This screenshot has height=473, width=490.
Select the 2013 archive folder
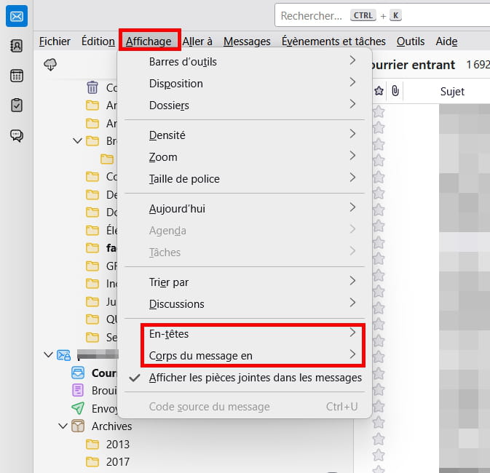[117, 444]
